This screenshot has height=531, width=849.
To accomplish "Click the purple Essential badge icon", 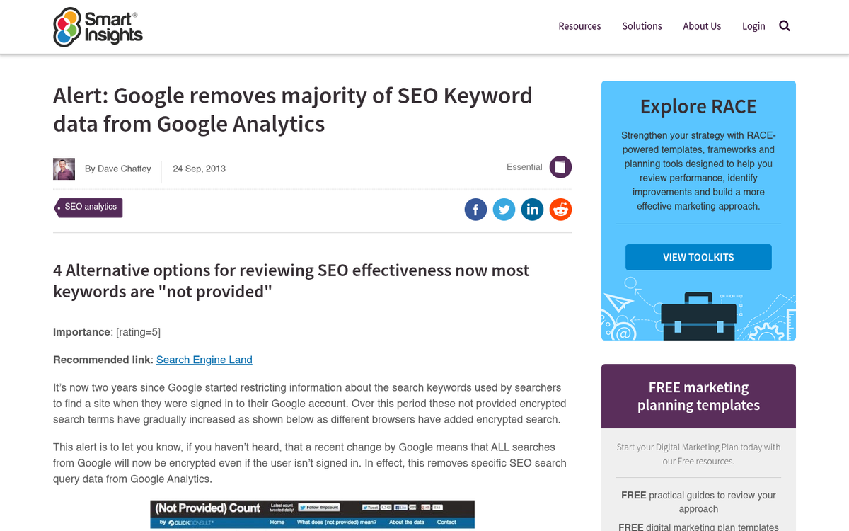I will (x=560, y=167).
